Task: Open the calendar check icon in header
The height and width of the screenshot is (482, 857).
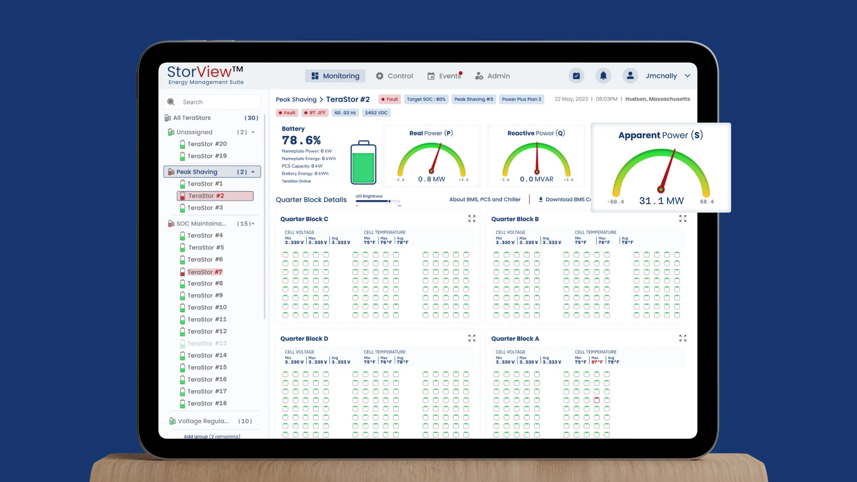Action: coord(576,76)
